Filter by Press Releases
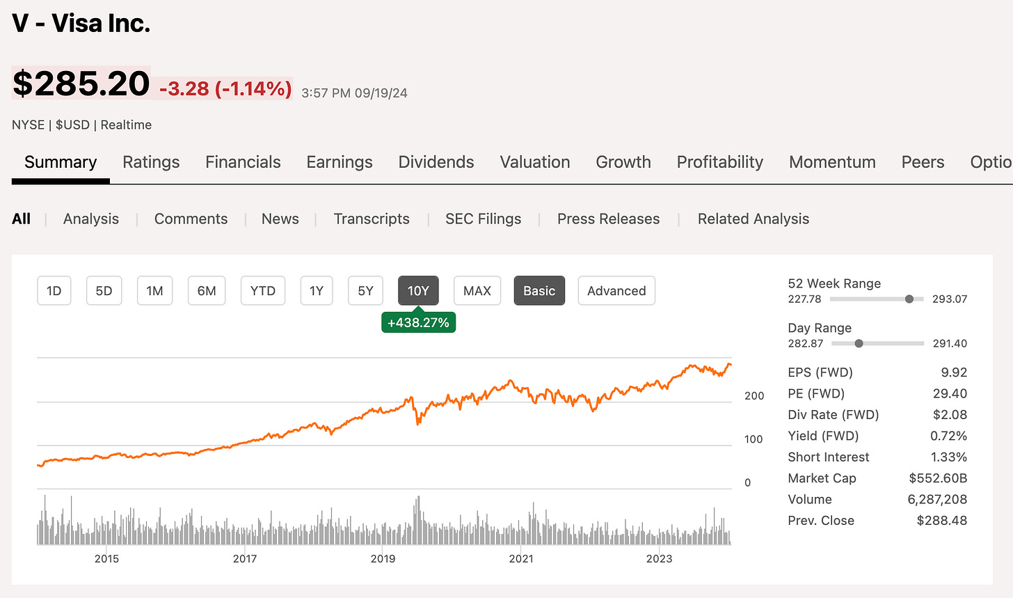The height and width of the screenshot is (598, 1013). [x=608, y=219]
